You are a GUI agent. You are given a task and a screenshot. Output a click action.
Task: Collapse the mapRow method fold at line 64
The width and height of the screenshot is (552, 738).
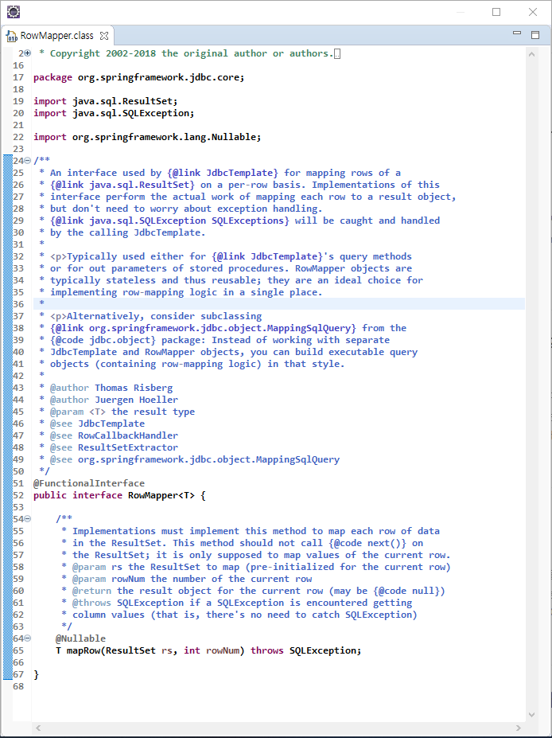click(27, 638)
